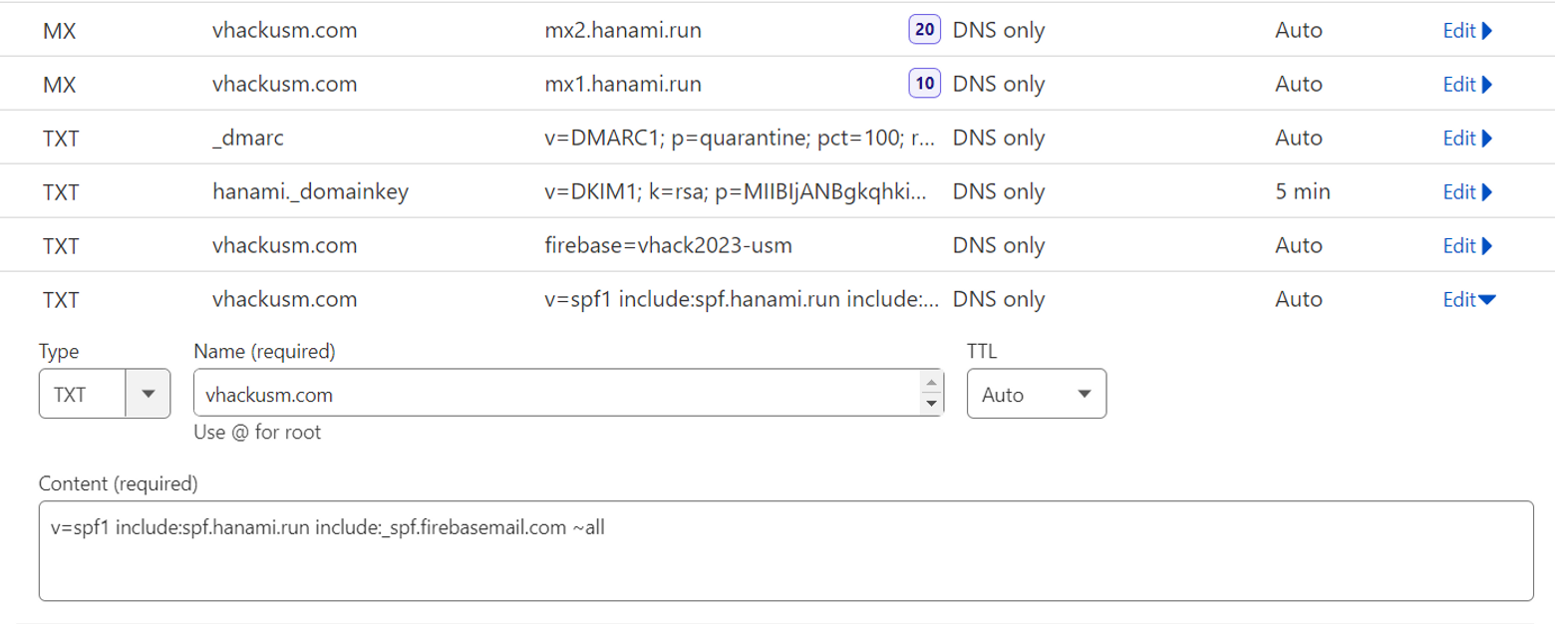Open Edit for the mx1.hanami.run MX record
This screenshot has height=624, width=1555.
point(1466,85)
